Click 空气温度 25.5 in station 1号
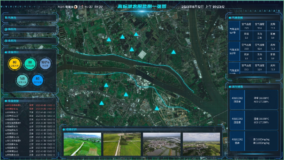284x160 pixels. [246, 26]
